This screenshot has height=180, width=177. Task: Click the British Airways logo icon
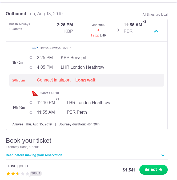tap(35, 48)
